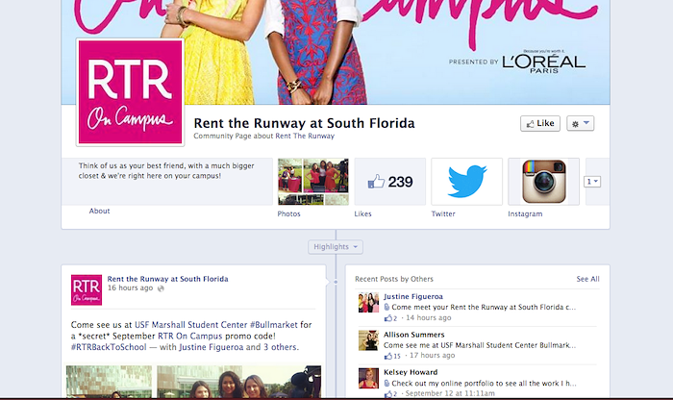This screenshot has height=400, width=673.
Task: Click Kelsey Howard's avatar thumbnail
Action: pyautogui.click(x=368, y=378)
